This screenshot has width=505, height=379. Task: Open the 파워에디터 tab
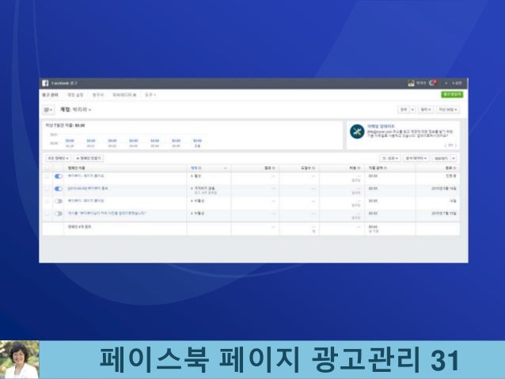click(124, 95)
